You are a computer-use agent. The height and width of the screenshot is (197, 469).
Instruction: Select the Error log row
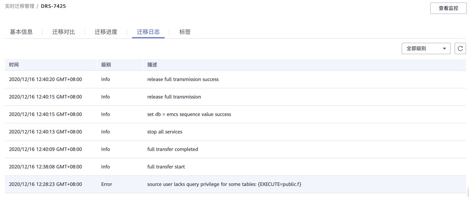pyautogui.click(x=224, y=184)
